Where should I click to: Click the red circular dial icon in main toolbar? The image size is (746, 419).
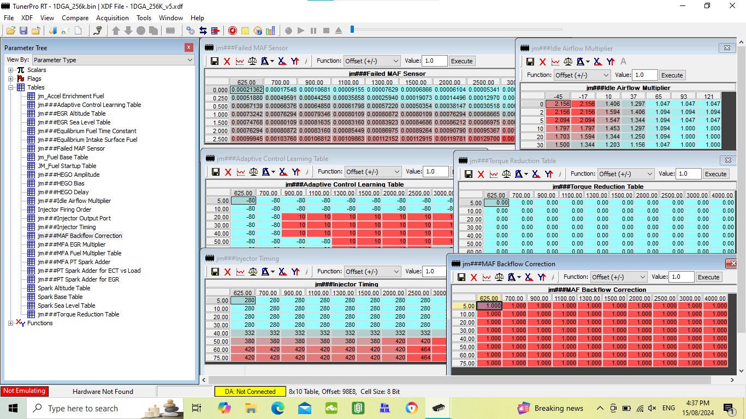pyautogui.click(x=232, y=31)
